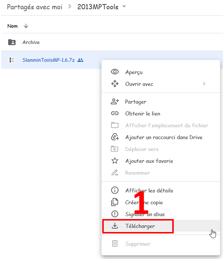Choose Télécharger from the context menu

(140, 226)
